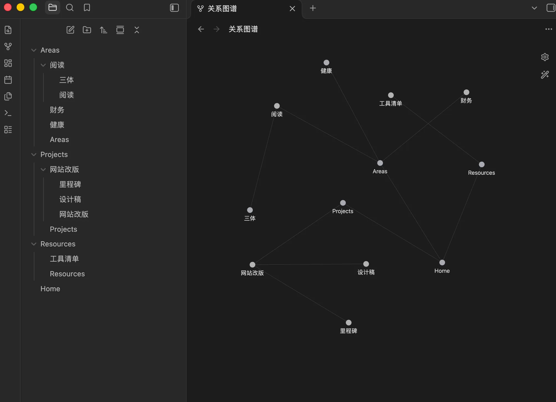Open the file explorer folder icon
The width and height of the screenshot is (556, 402).
(53, 8)
